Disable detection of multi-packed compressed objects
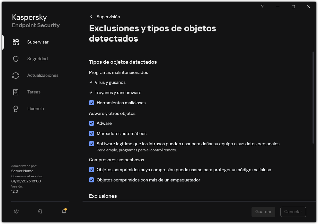Image resolution: width=318 pixels, height=224 pixels. click(x=92, y=180)
